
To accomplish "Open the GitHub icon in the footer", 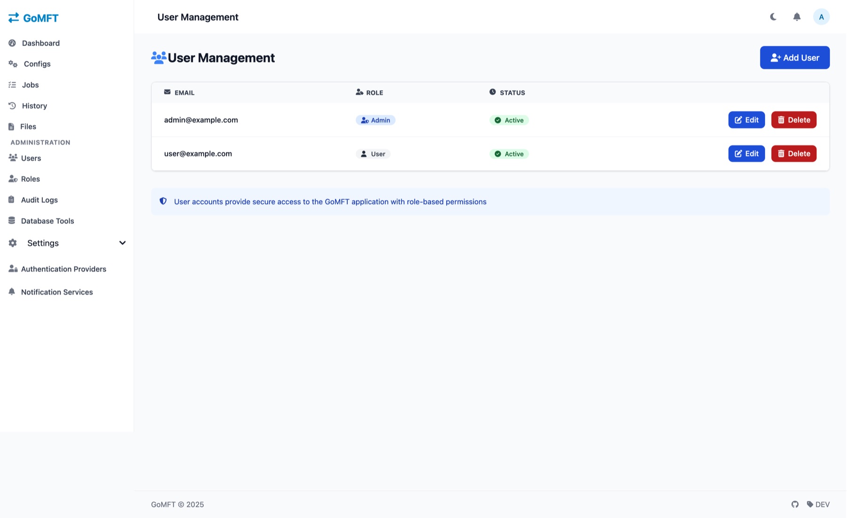I will click(795, 504).
